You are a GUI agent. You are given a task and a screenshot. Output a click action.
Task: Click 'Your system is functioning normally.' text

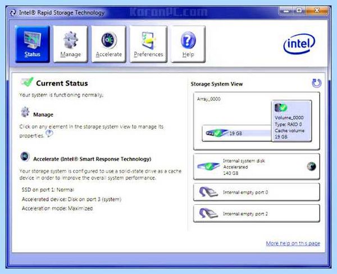tap(61, 95)
